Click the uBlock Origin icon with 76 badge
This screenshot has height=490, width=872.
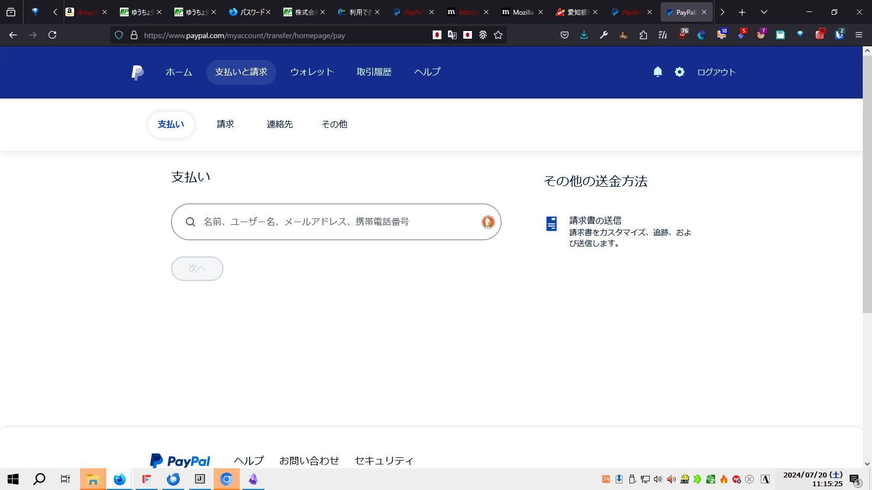pyautogui.click(x=682, y=35)
